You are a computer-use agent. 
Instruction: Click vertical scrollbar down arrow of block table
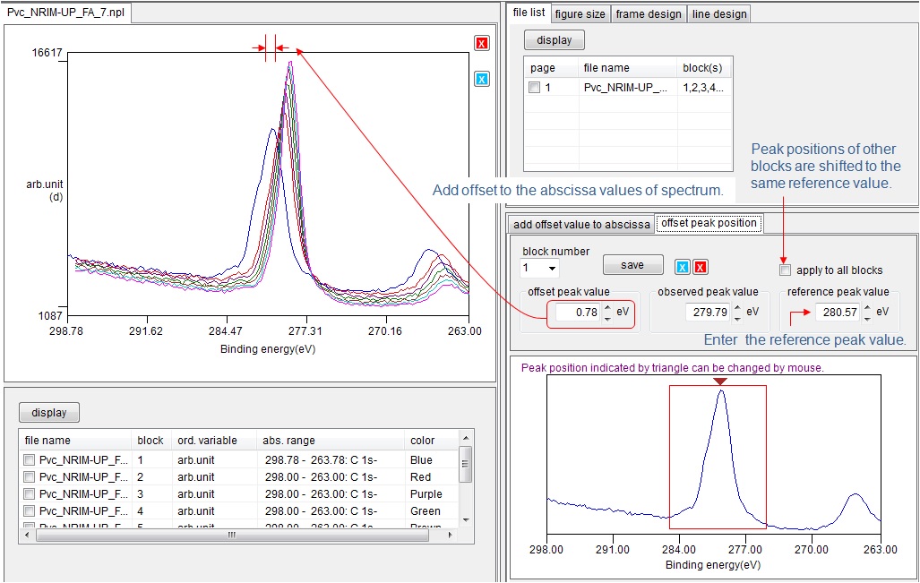pyautogui.click(x=466, y=519)
